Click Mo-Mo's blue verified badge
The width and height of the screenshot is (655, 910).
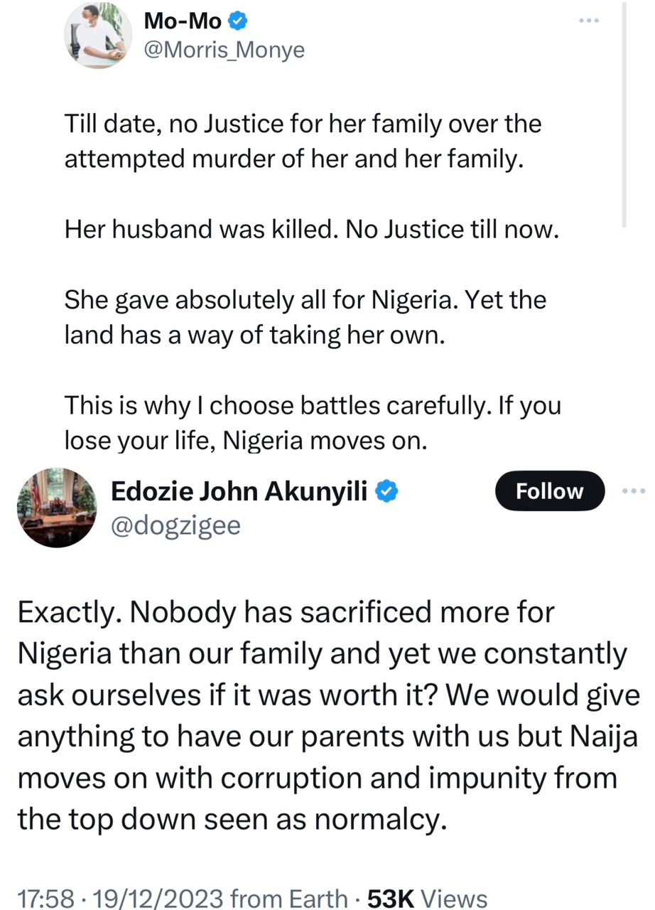[x=238, y=22]
